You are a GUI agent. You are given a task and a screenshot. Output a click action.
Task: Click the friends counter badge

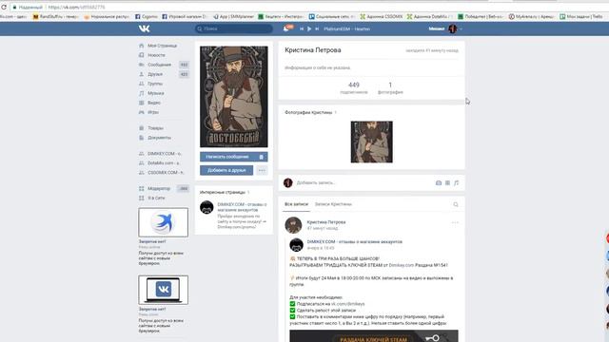tap(184, 74)
